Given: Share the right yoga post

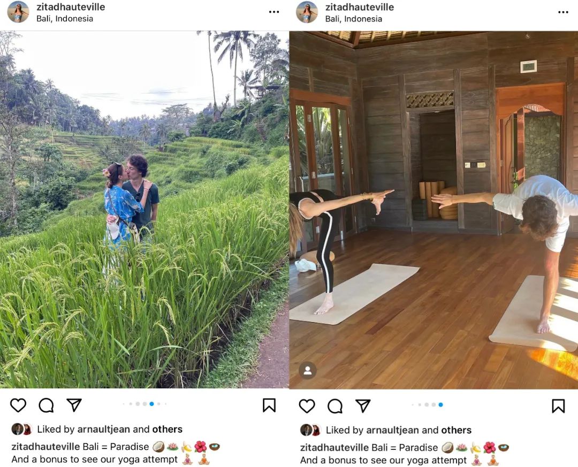Looking at the screenshot, I should pyautogui.click(x=363, y=406).
